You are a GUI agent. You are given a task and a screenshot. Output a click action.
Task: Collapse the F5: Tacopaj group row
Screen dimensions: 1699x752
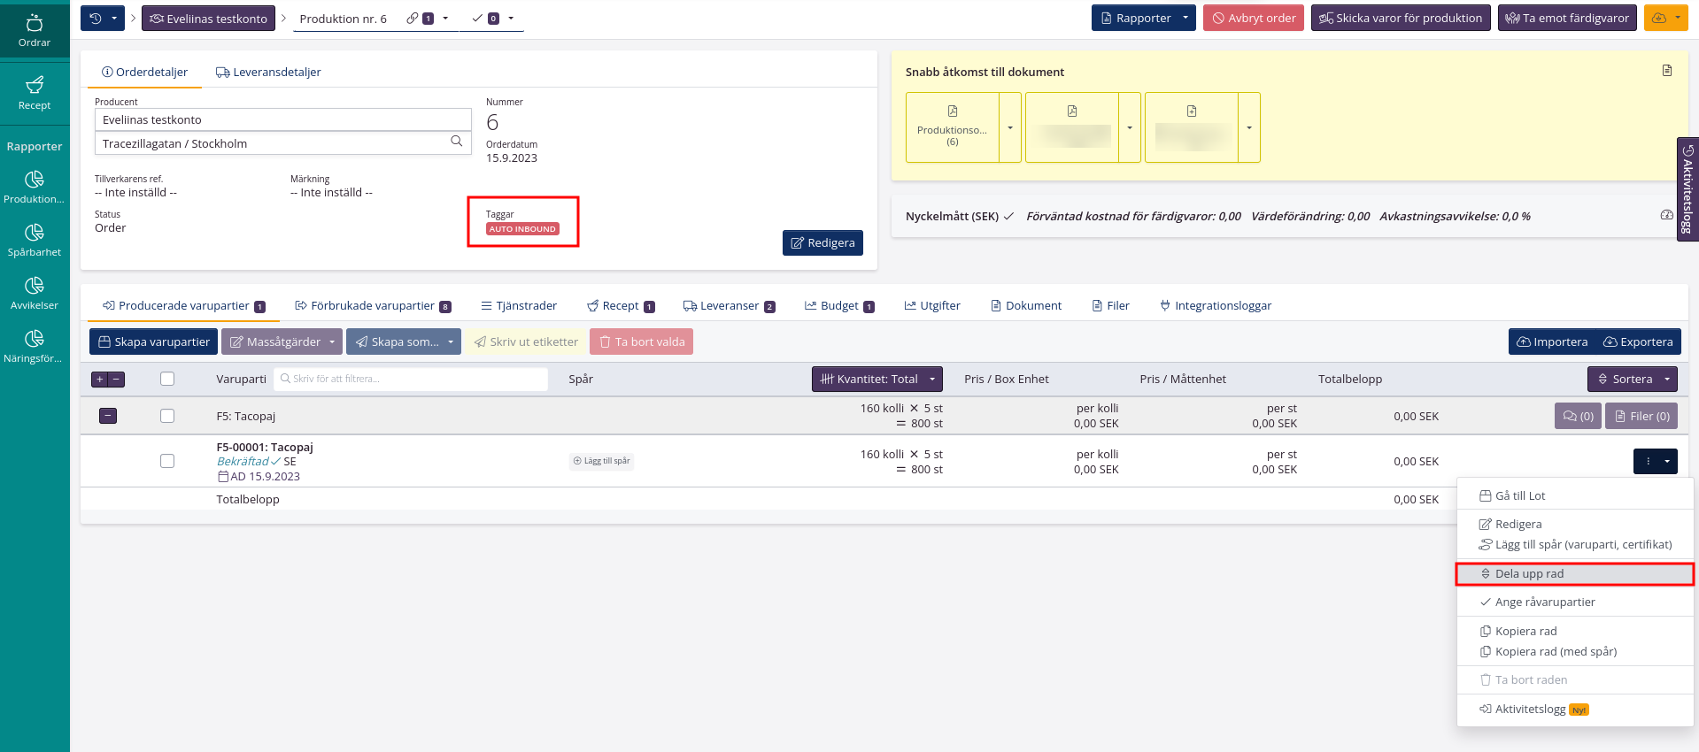click(x=108, y=416)
